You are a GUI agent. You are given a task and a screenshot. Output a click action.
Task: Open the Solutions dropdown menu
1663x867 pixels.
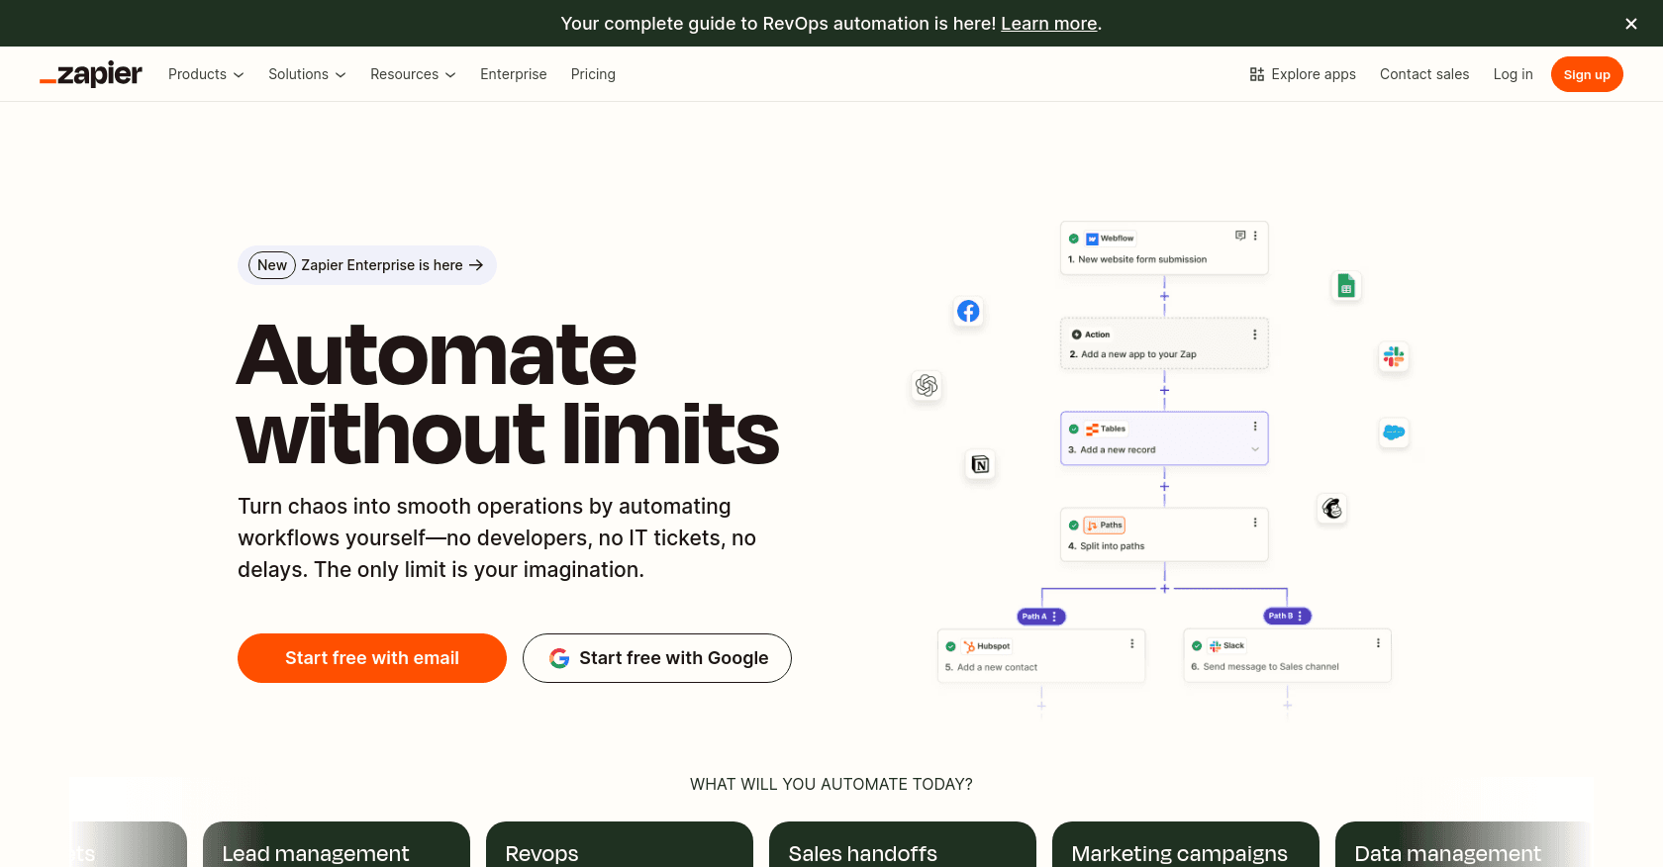[307, 74]
